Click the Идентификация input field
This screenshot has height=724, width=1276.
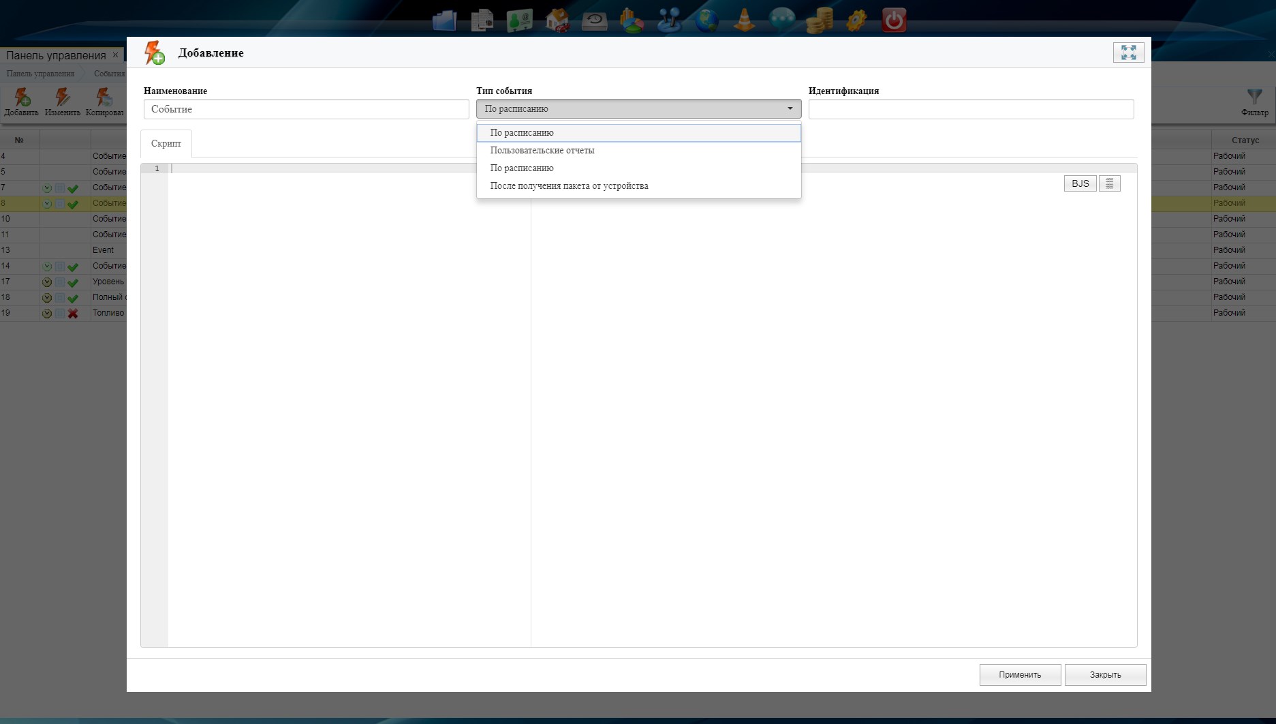click(x=971, y=109)
